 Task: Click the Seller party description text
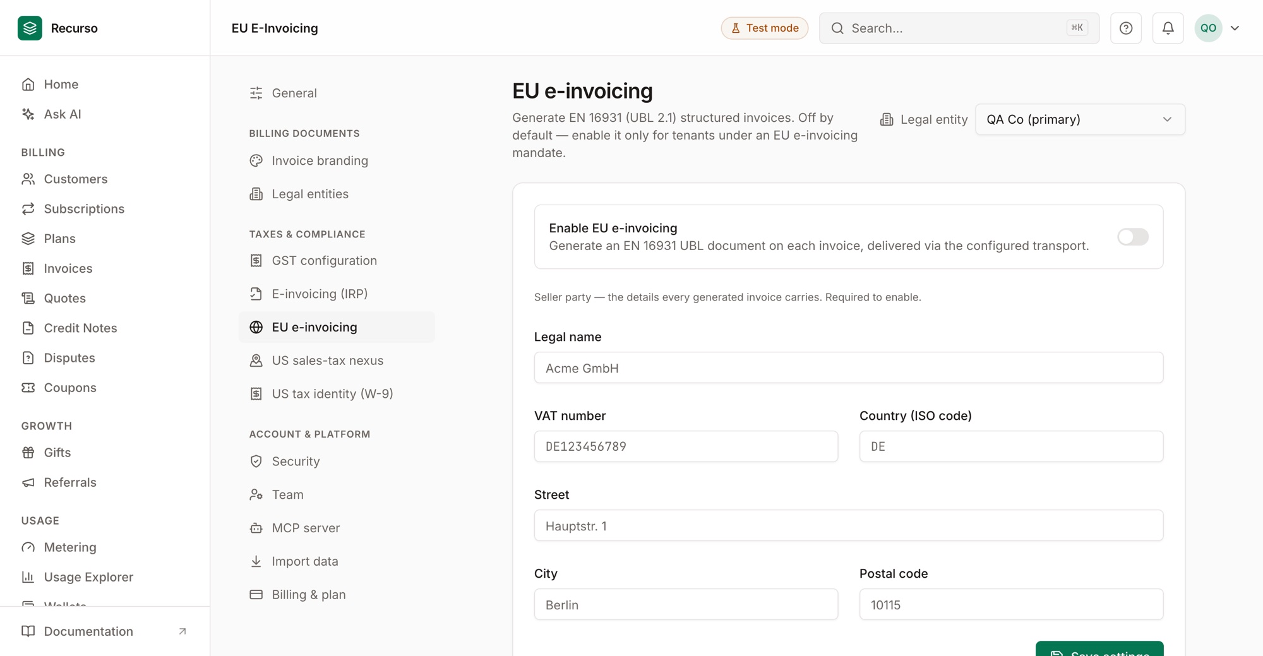727,297
